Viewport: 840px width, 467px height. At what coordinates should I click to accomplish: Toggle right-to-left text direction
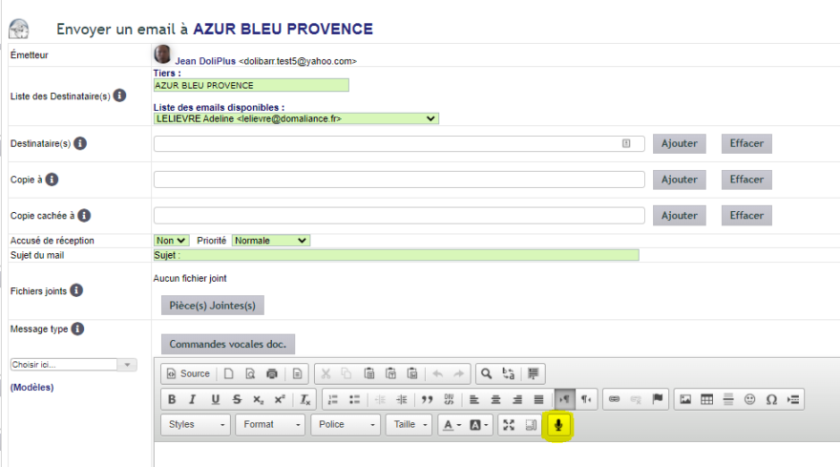(x=586, y=399)
